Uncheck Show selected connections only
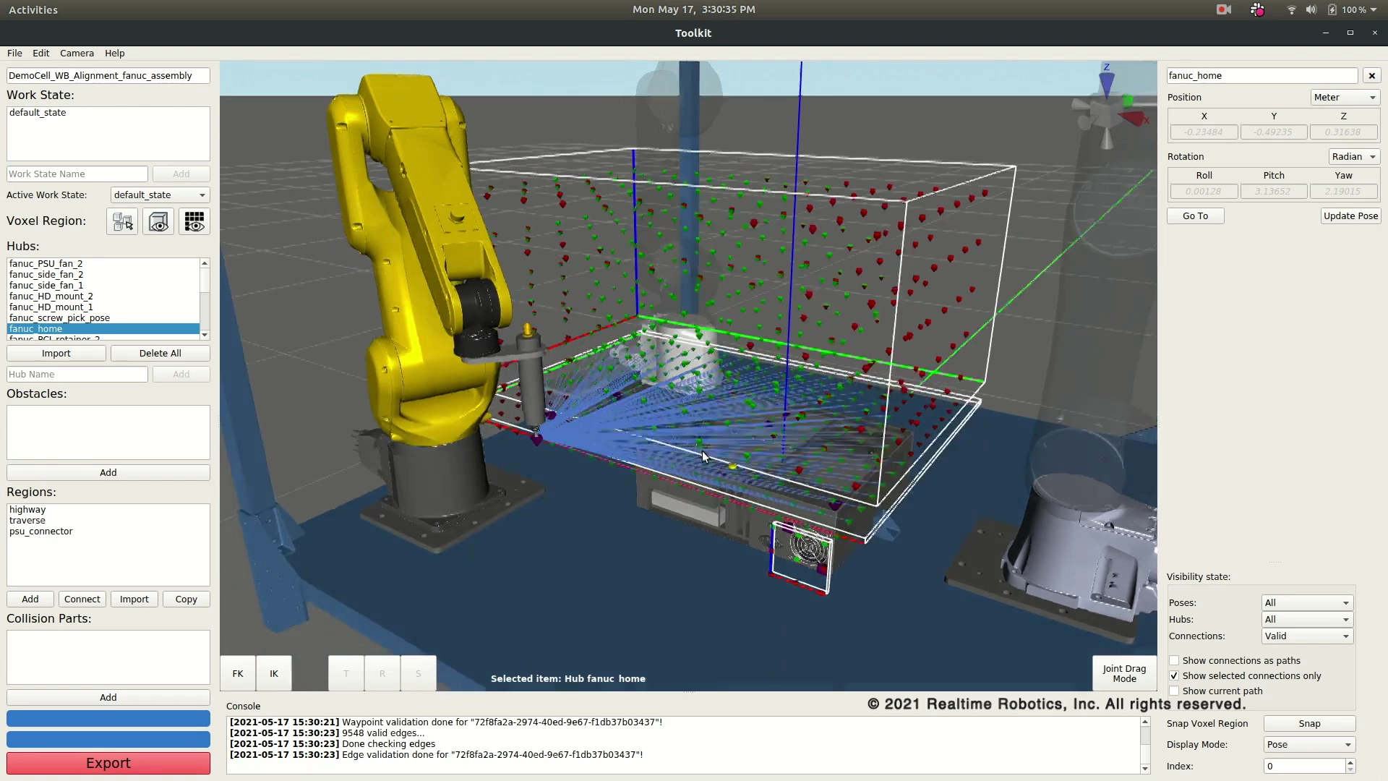1388x781 pixels. click(1174, 676)
